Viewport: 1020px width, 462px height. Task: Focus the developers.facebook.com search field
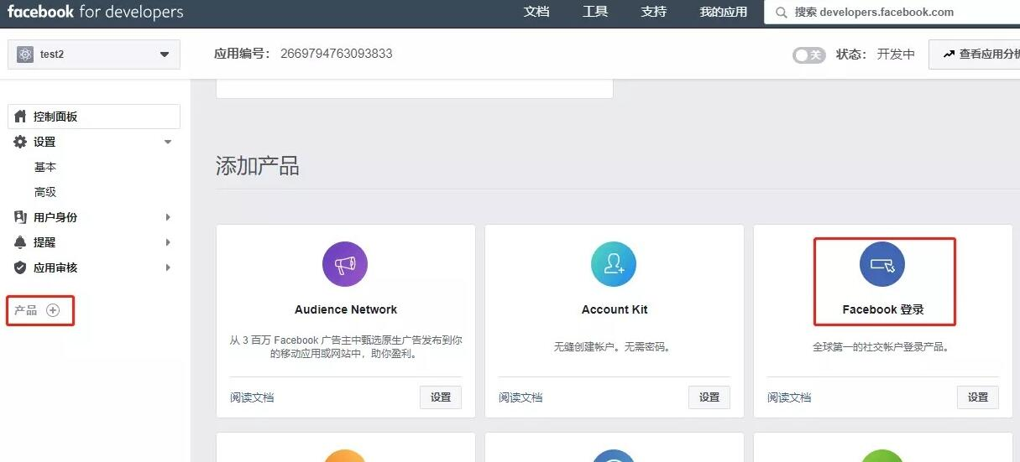[x=892, y=13]
